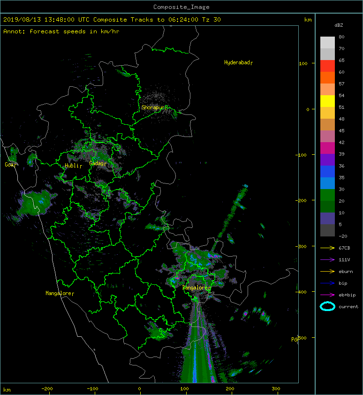Click the -300 tick on the right axis
Screen dimensions: 363x395
[x=301, y=246]
